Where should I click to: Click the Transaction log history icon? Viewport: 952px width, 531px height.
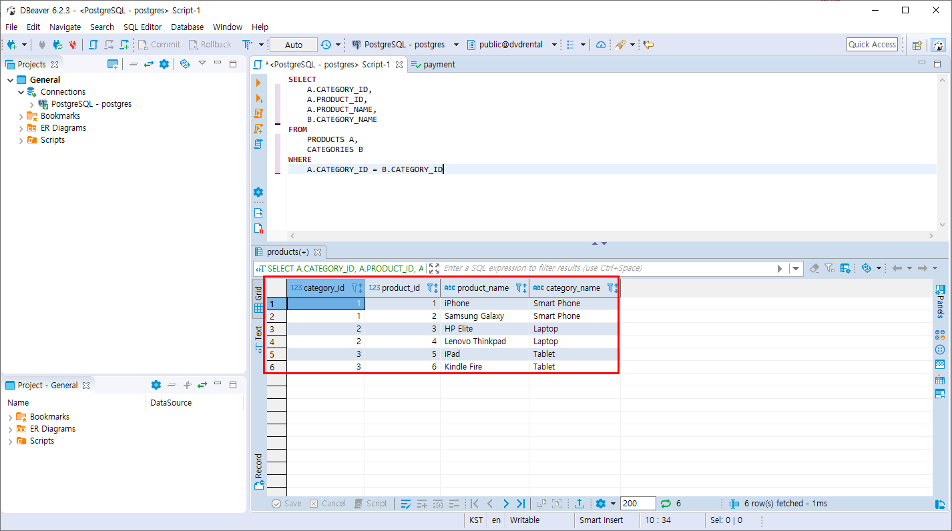click(325, 45)
